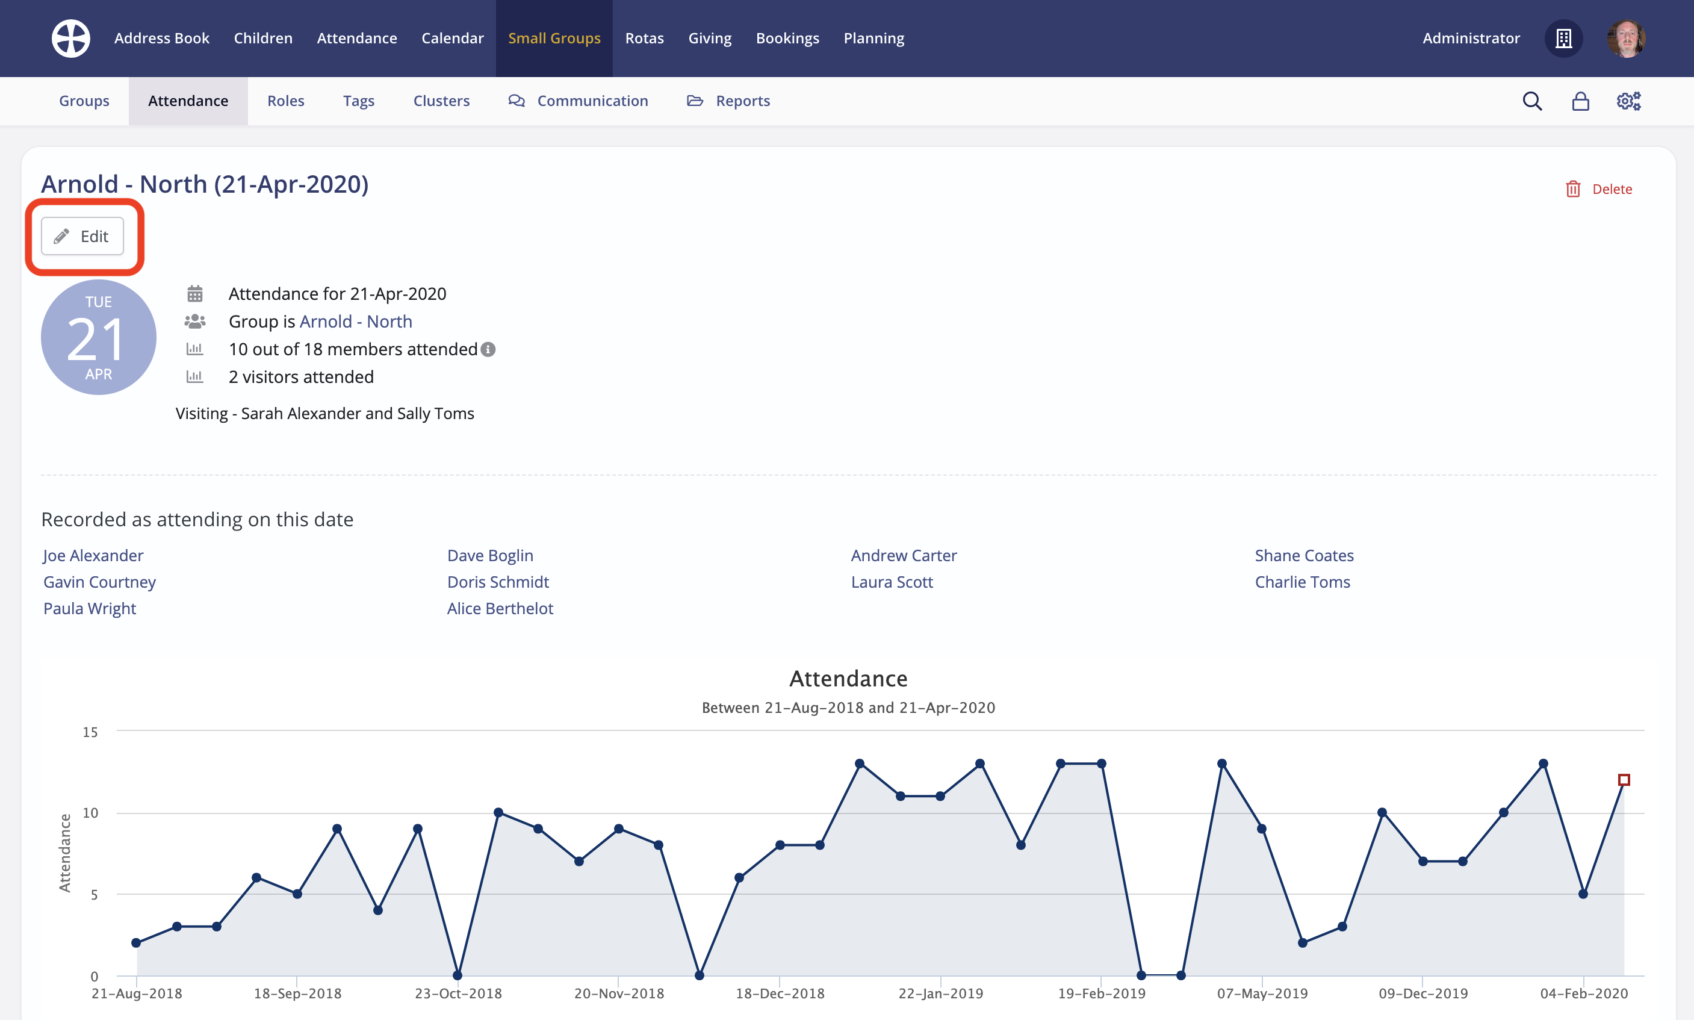This screenshot has height=1020, width=1694.
Task: Click the 21 Apr date badge
Action: point(98,337)
